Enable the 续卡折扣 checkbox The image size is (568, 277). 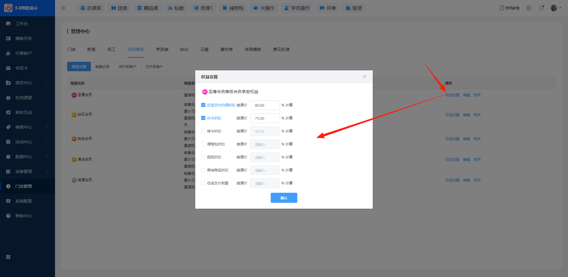(203, 131)
